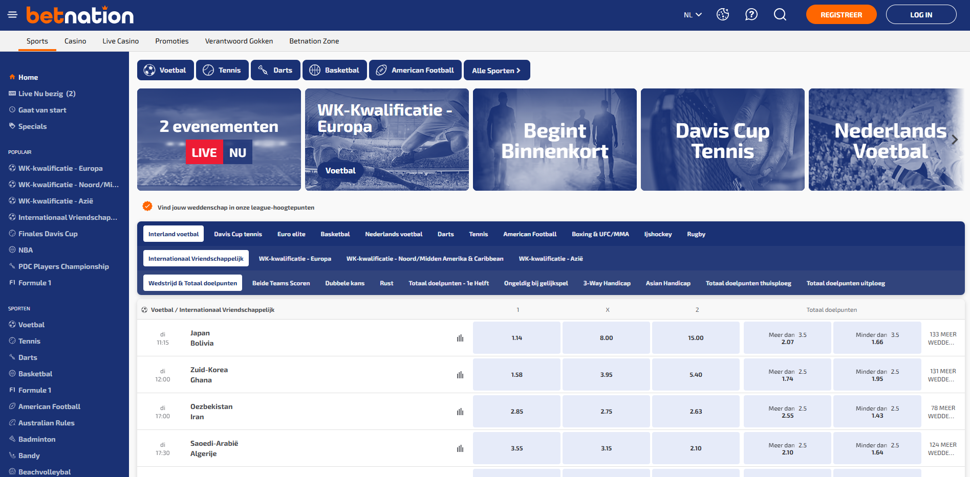Viewport: 970px width, 477px height.
Task: Select the Davis Cup tennis league tab
Action: 238,234
